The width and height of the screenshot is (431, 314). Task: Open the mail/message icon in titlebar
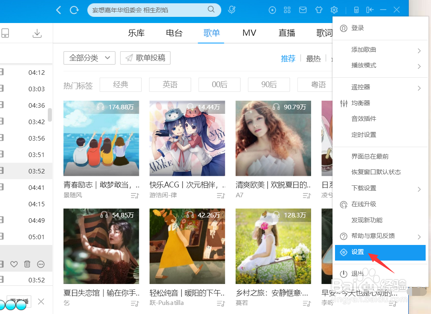point(303,9)
